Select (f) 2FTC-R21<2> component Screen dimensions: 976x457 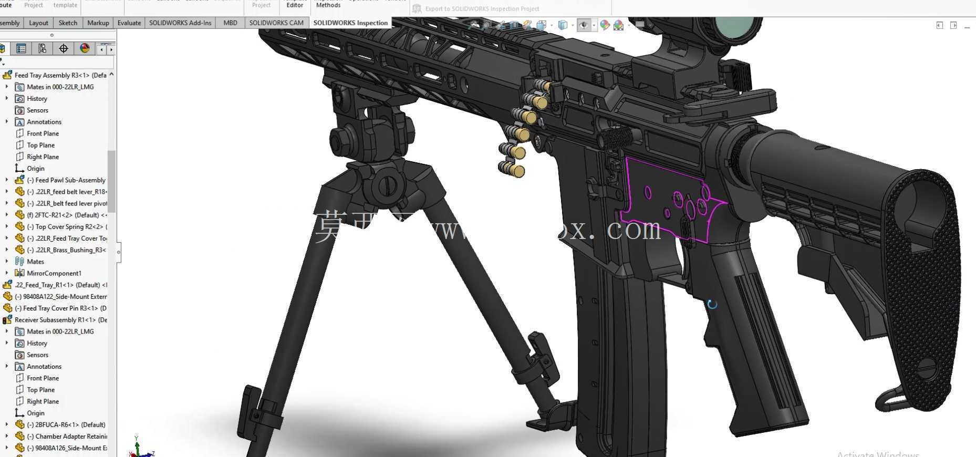pos(60,215)
